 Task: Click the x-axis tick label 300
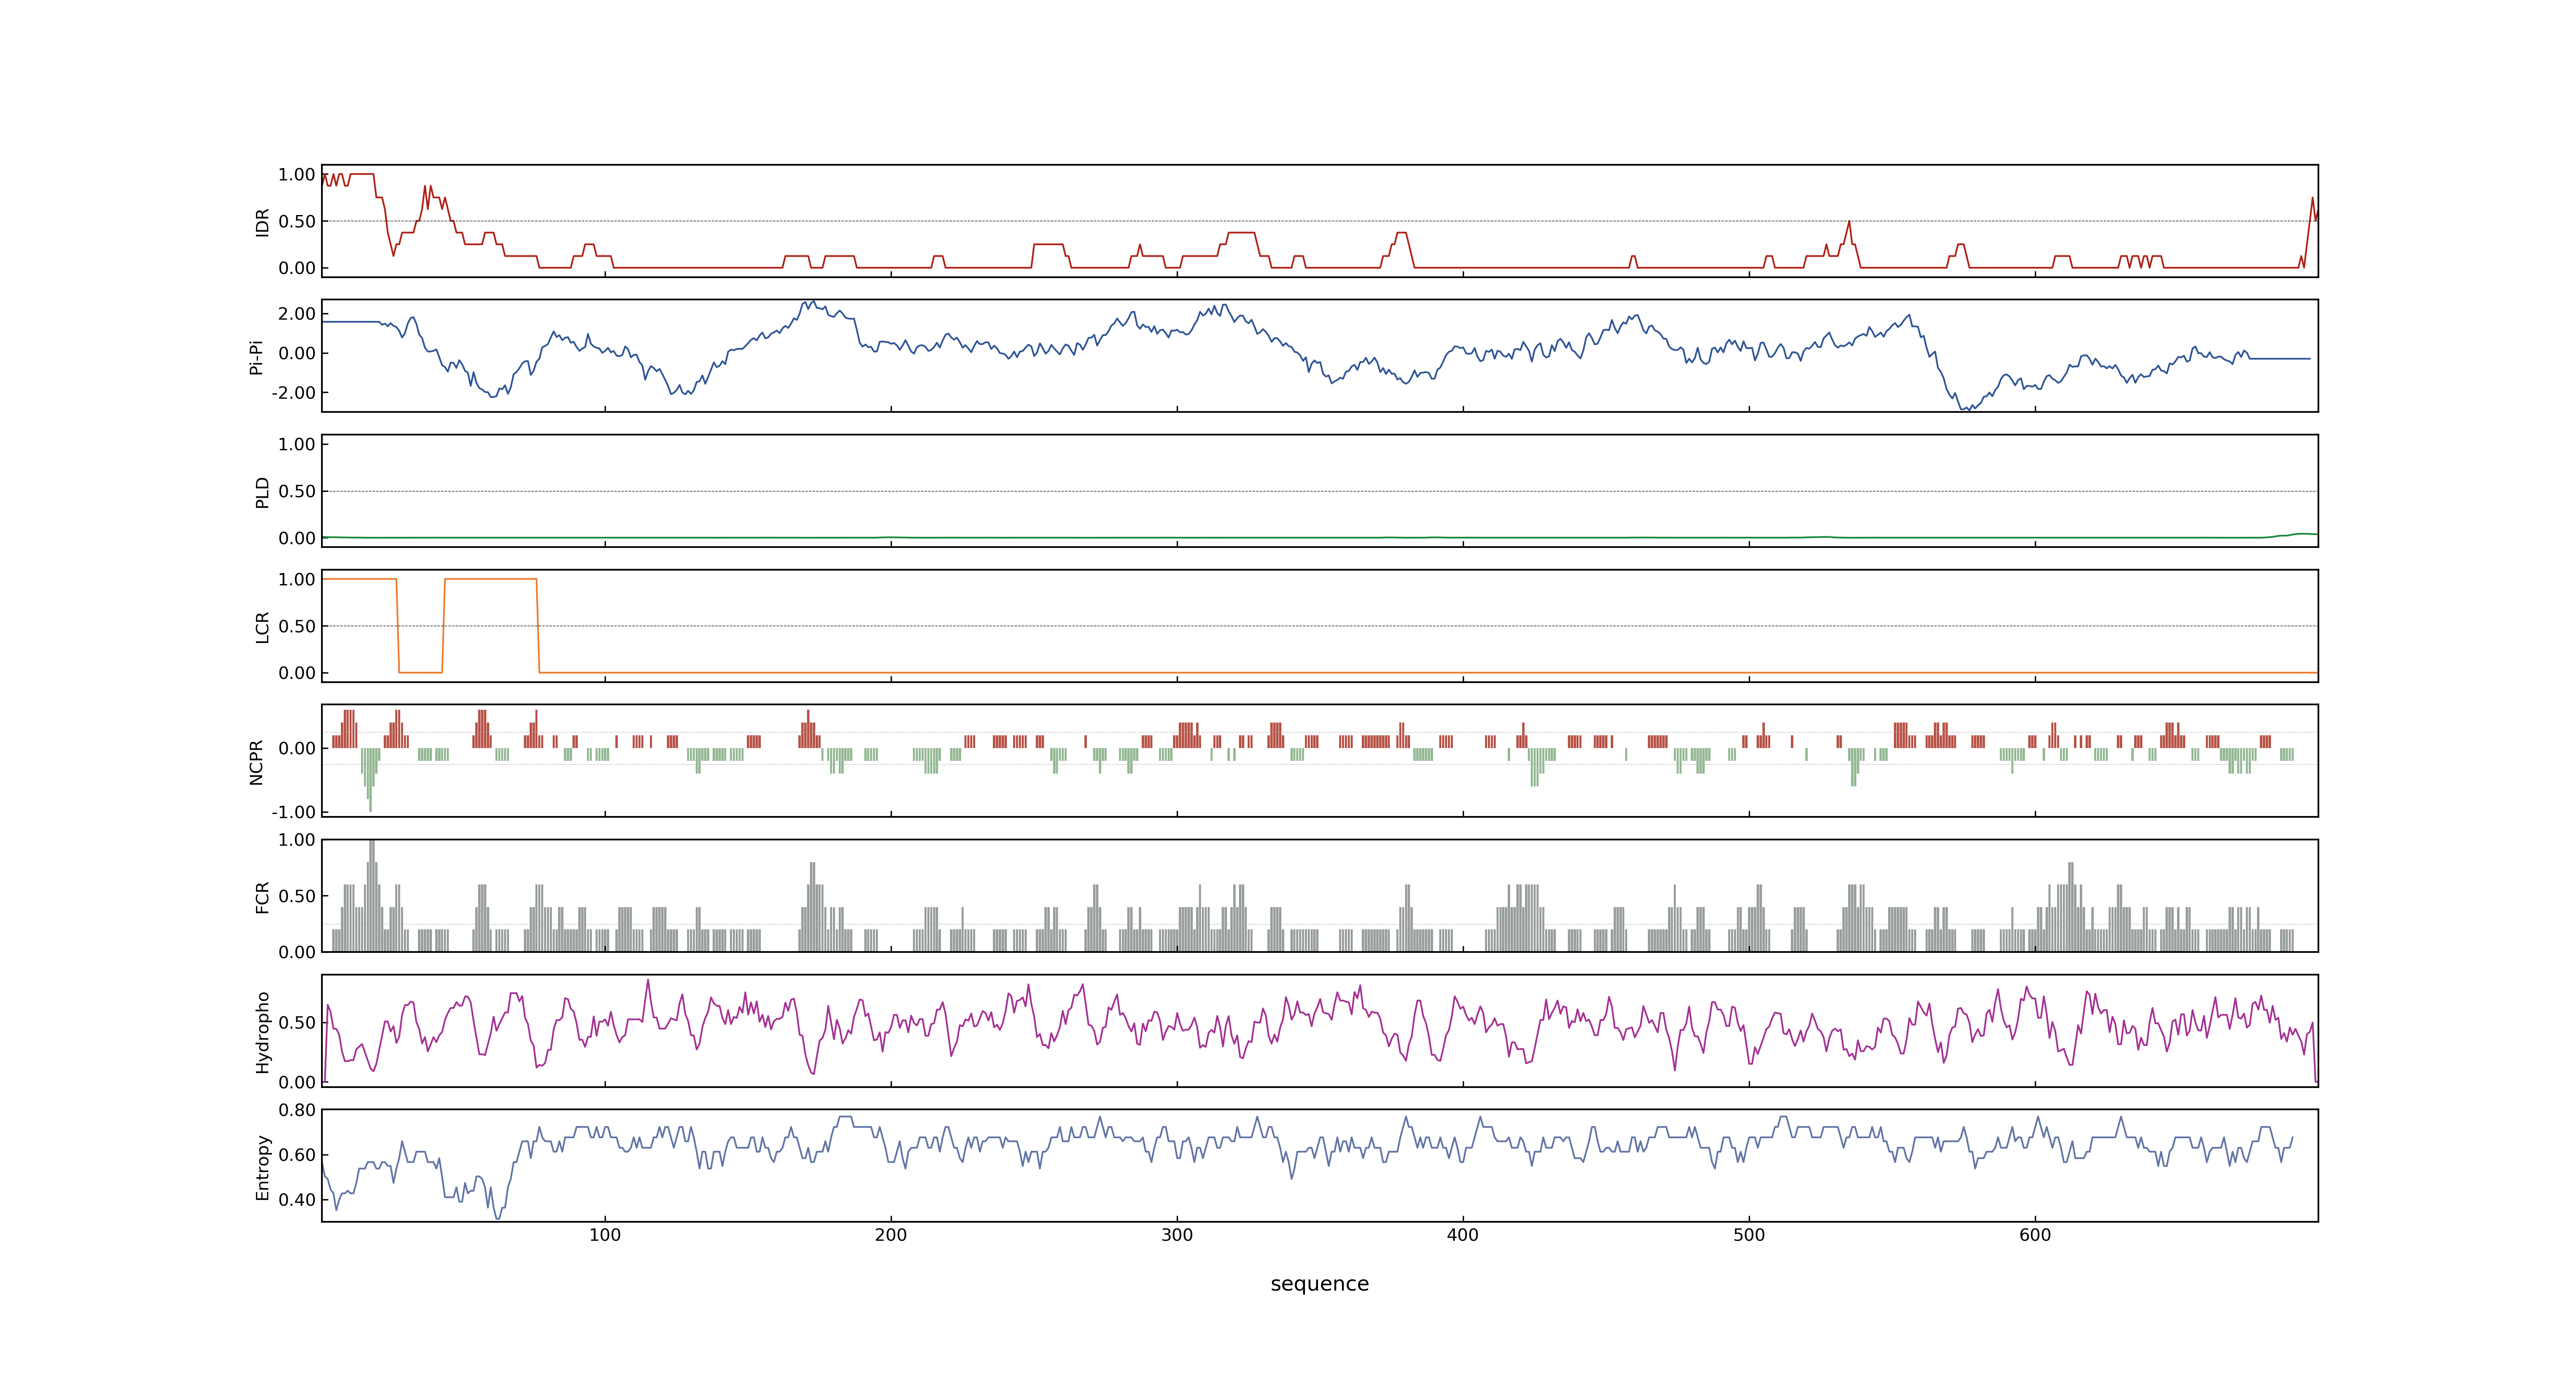point(1177,1235)
